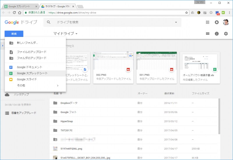Open the 002.PNG thumbnail card

113,68
